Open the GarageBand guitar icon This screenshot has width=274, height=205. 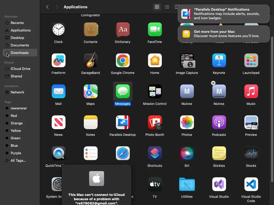[x=90, y=60]
